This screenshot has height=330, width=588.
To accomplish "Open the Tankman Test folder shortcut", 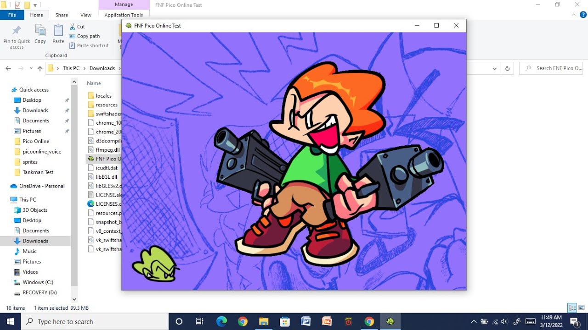I will point(38,172).
